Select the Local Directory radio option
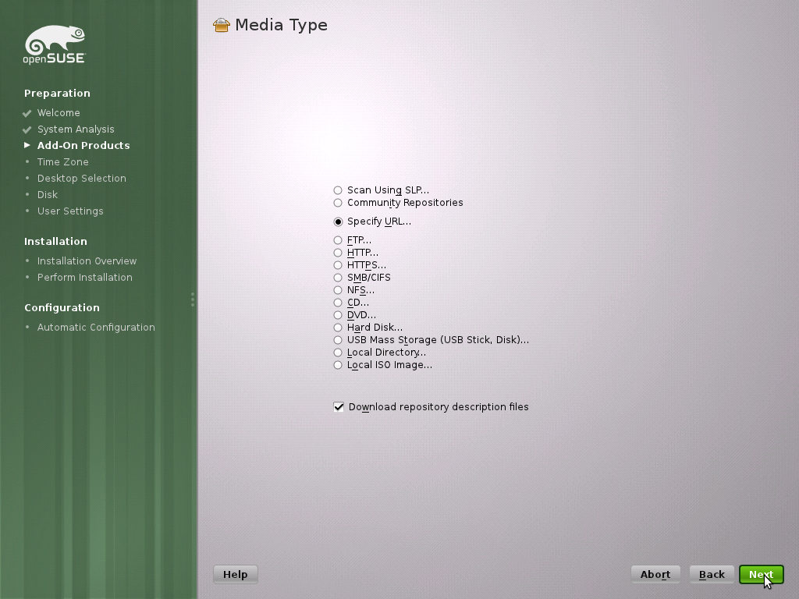 point(338,353)
